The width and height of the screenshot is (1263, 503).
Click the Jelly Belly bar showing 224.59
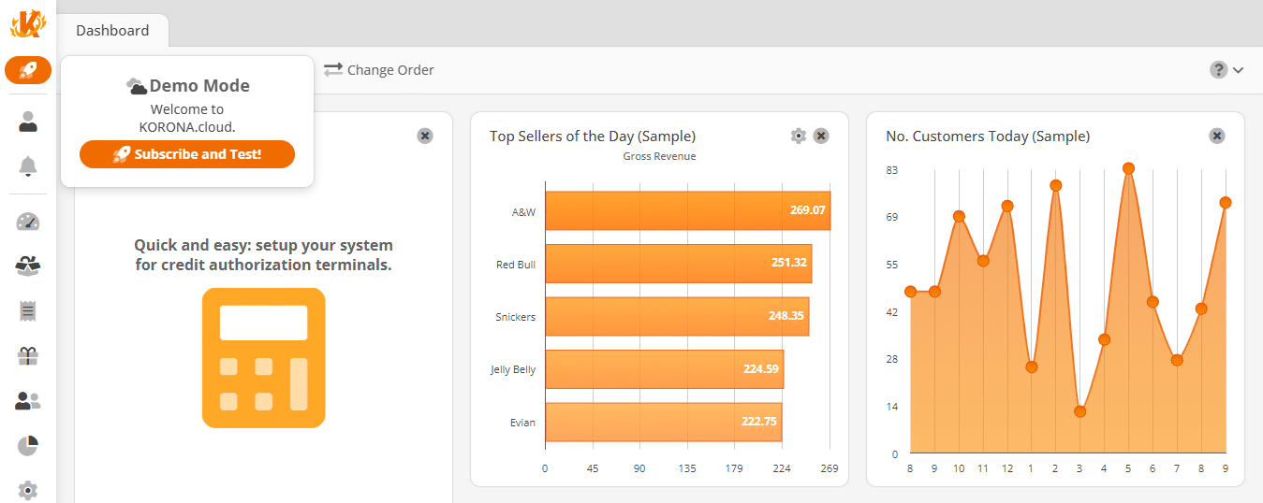pyautogui.click(x=665, y=369)
